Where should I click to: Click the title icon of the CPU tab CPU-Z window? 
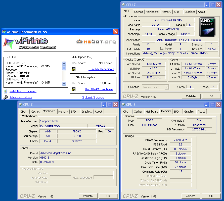point(123,5)
